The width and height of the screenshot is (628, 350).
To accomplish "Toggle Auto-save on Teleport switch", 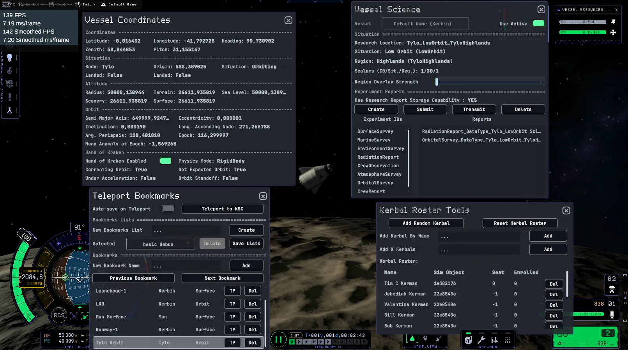I will coord(168,209).
